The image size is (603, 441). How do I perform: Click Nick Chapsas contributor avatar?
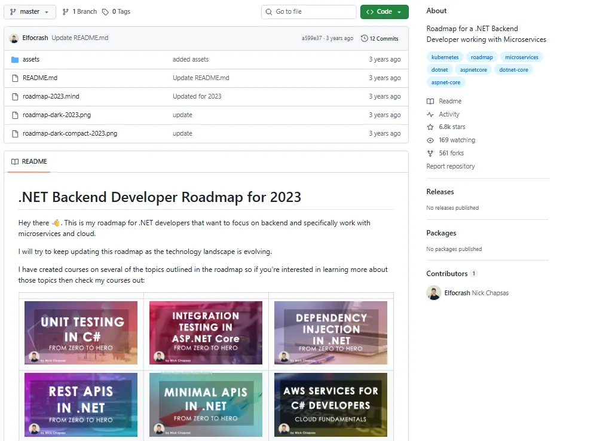(434, 293)
